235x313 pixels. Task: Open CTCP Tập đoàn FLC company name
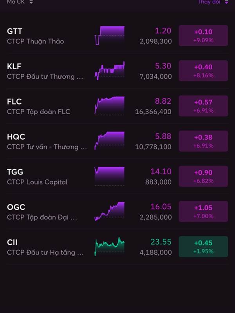click(39, 112)
